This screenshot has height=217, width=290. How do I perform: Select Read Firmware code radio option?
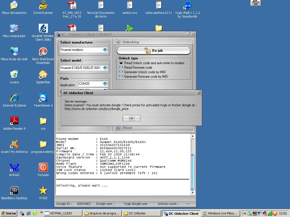click(x=121, y=68)
